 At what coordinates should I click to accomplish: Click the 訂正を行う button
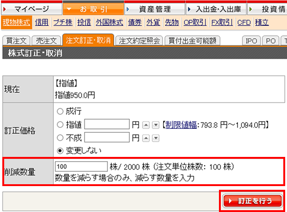coord(252,201)
